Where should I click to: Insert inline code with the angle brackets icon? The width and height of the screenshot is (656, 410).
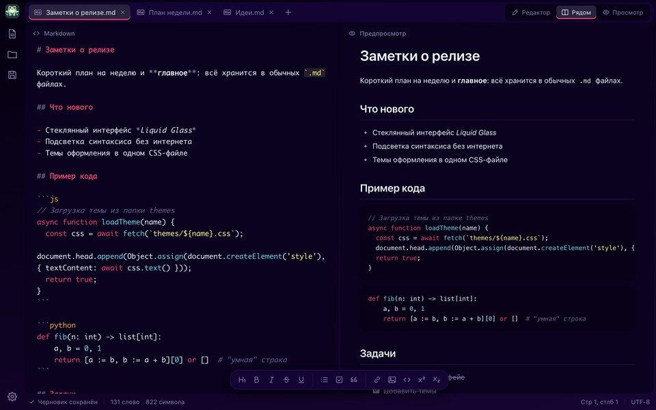[407, 380]
